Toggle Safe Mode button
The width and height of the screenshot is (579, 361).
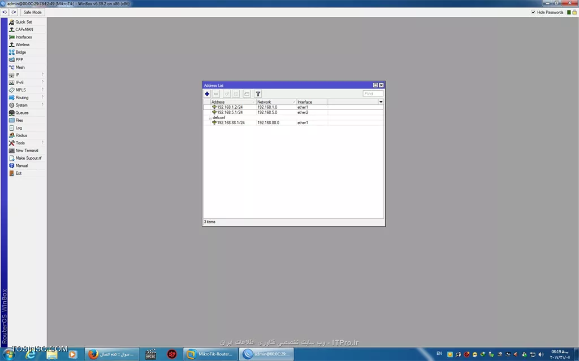tap(32, 12)
